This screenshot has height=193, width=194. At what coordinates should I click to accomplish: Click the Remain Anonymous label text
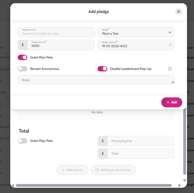point(45,69)
